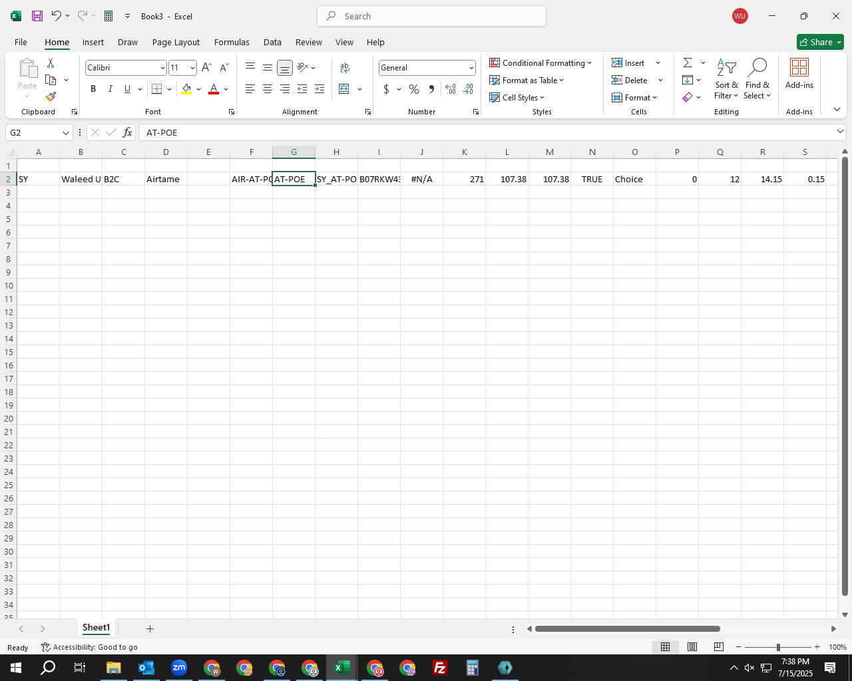
Task: Click the Share button
Action: (x=820, y=42)
